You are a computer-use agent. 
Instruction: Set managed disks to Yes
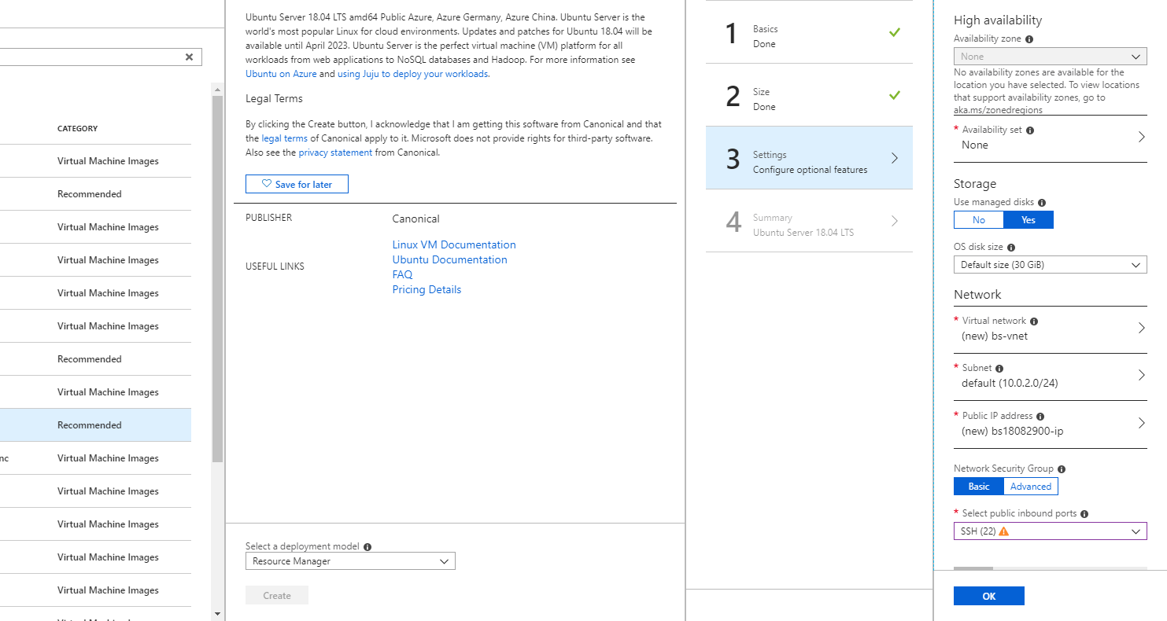1028,220
